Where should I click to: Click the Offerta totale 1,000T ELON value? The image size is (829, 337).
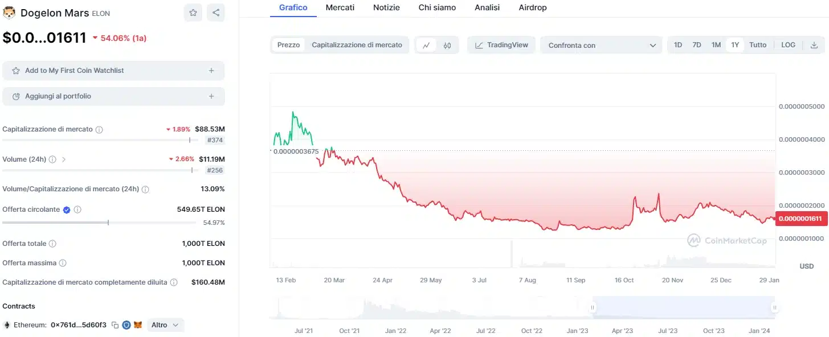[x=203, y=244]
